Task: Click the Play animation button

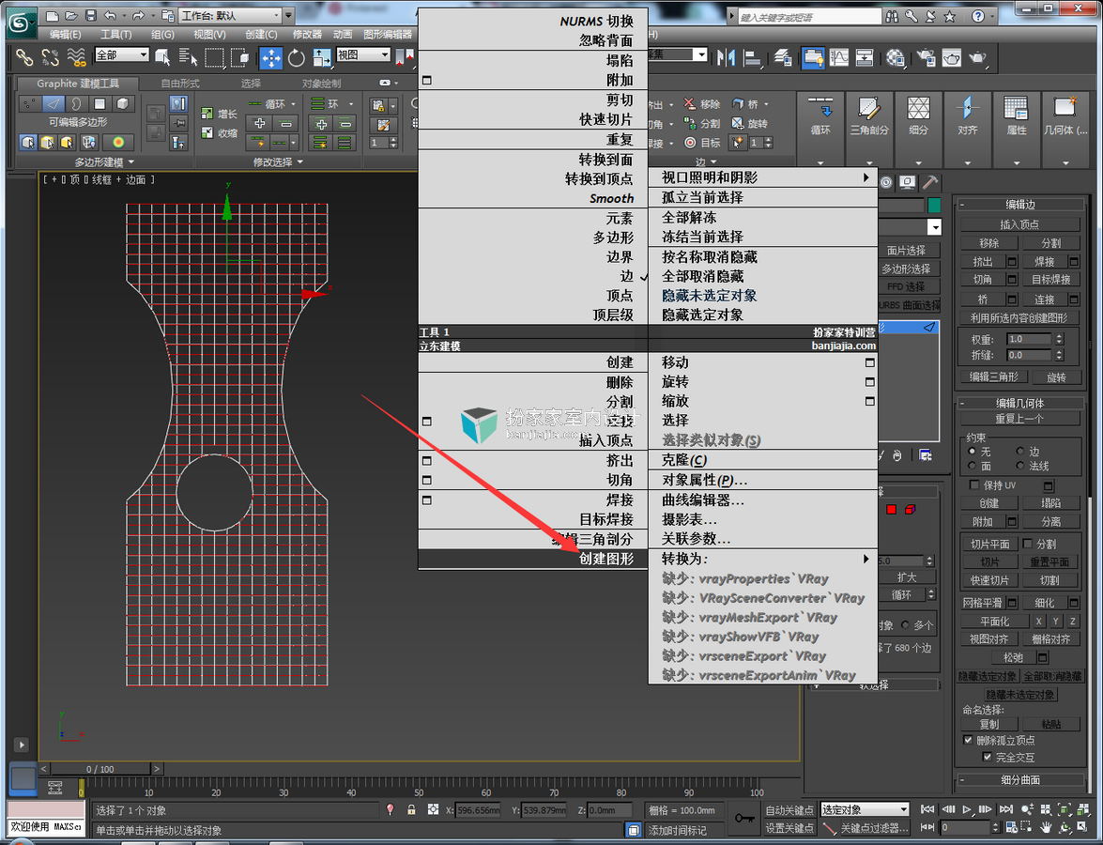Action: point(967,810)
